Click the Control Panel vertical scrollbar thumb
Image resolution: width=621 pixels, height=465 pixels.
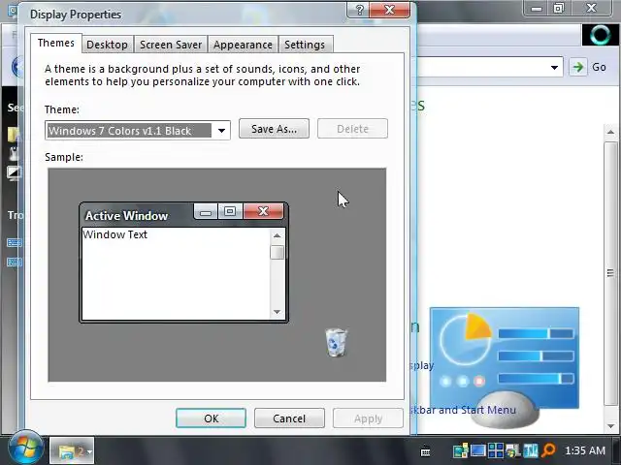point(610,273)
